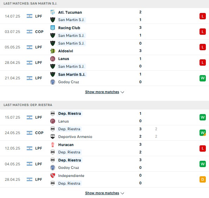The height and width of the screenshot is (198, 209).
Task: Click the W badge for Dep. Riestra vs Lanus
Action: tap(203, 117)
